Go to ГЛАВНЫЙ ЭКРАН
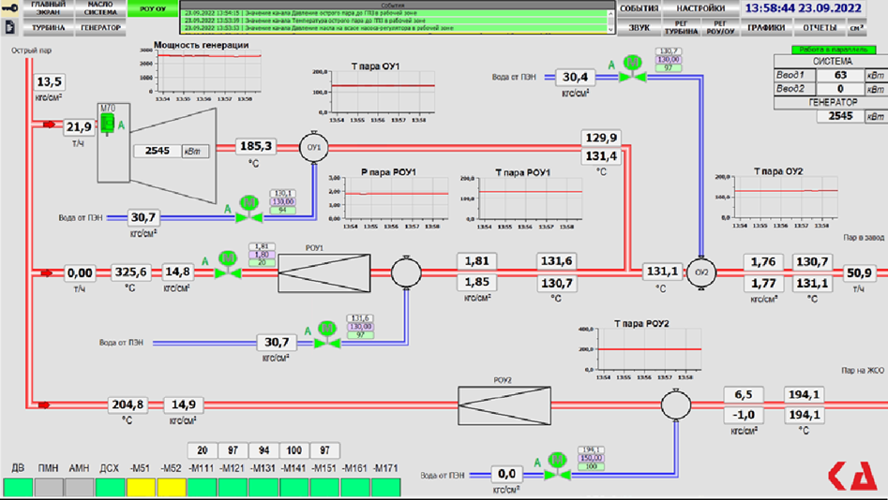 48,8
